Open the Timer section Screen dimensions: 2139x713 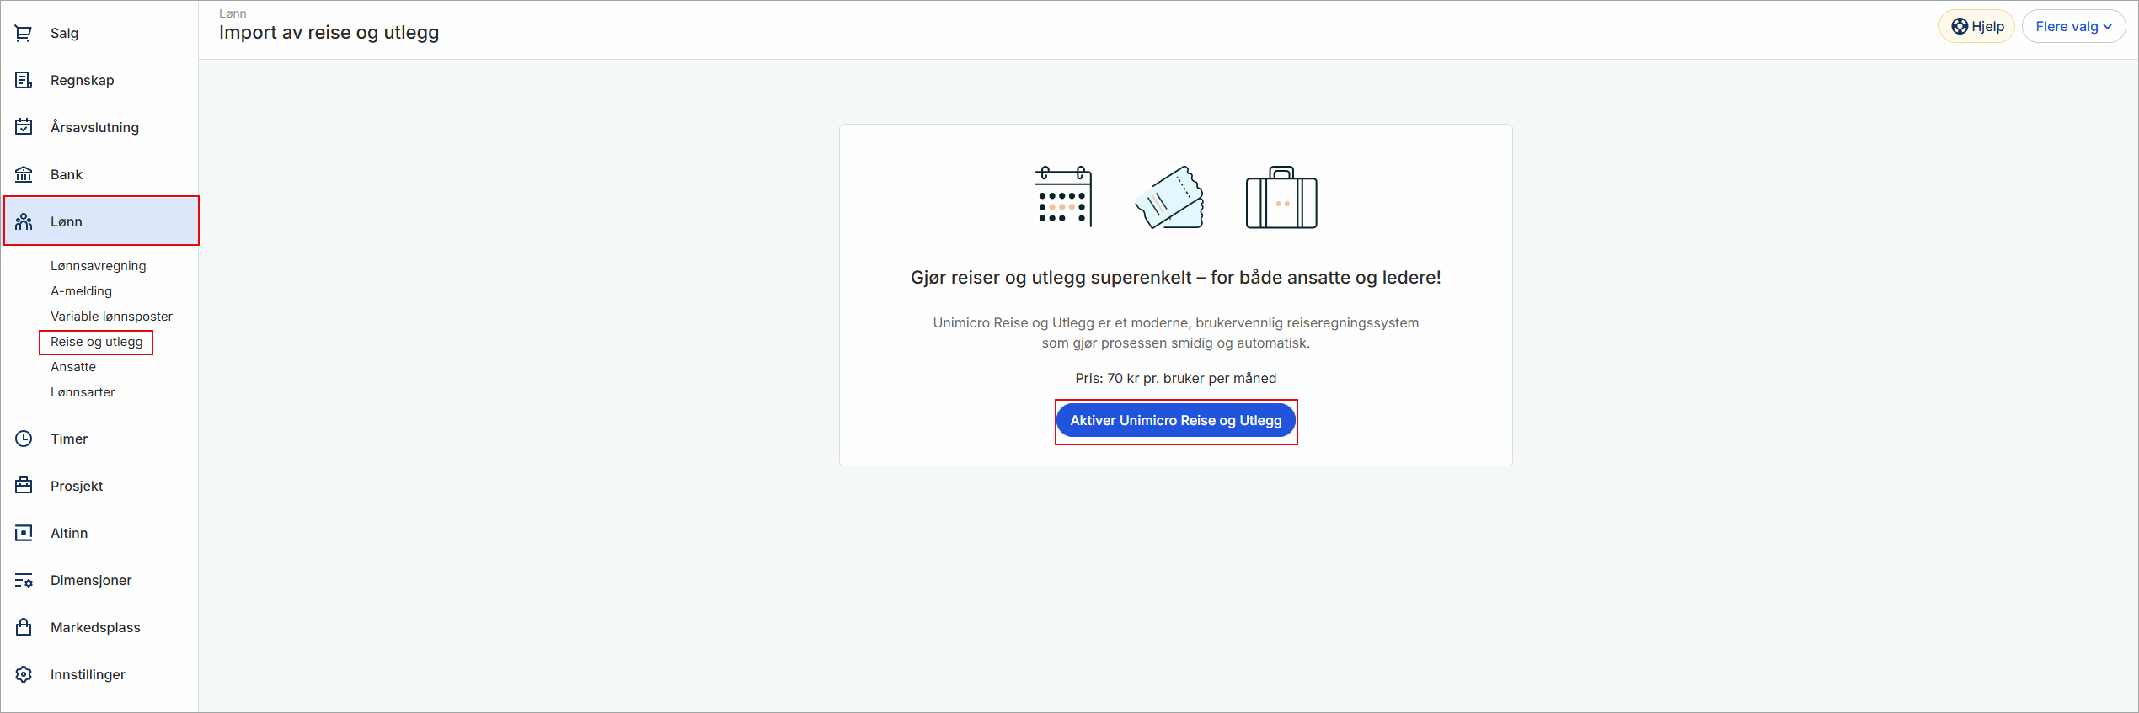click(69, 439)
